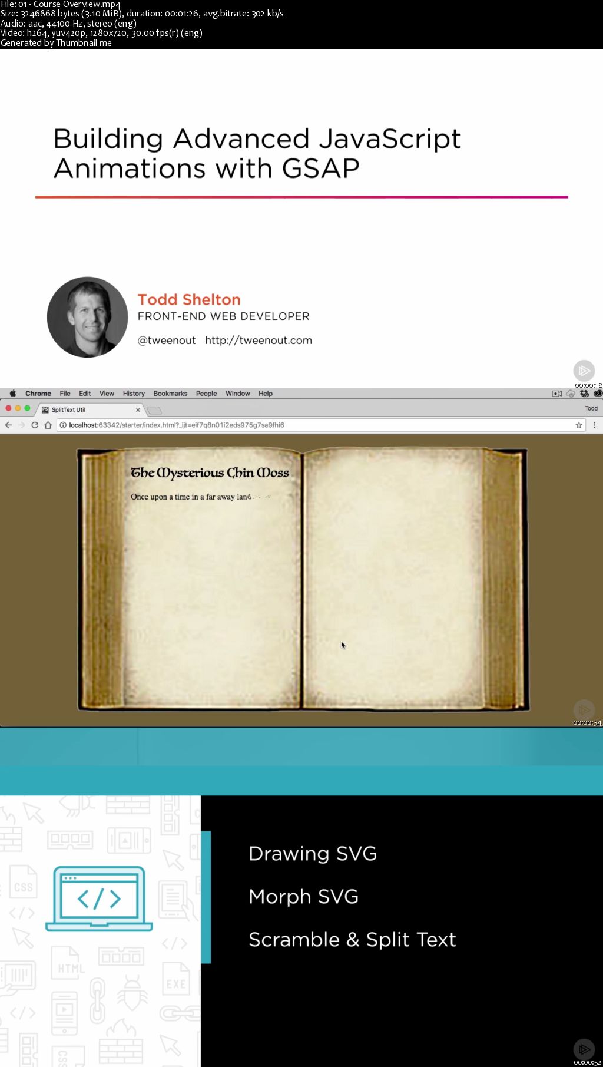Open the People menu
Image resolution: width=603 pixels, height=1067 pixels.
click(x=206, y=394)
